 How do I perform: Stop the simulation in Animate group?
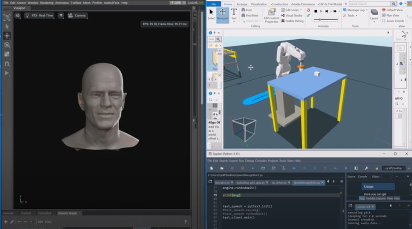pos(316,11)
